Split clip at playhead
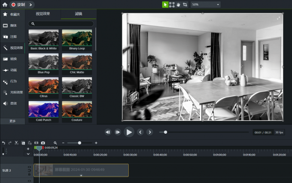This screenshot has height=183, width=292. [x=36, y=143]
